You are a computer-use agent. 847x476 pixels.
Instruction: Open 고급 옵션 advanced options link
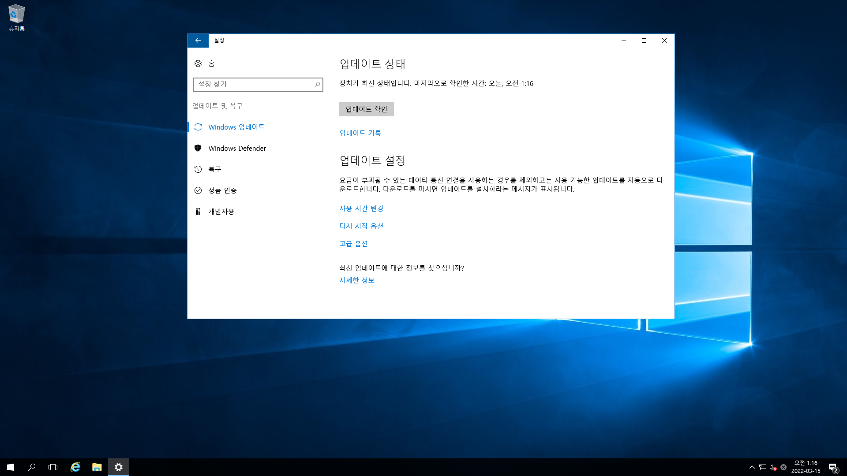(x=353, y=244)
